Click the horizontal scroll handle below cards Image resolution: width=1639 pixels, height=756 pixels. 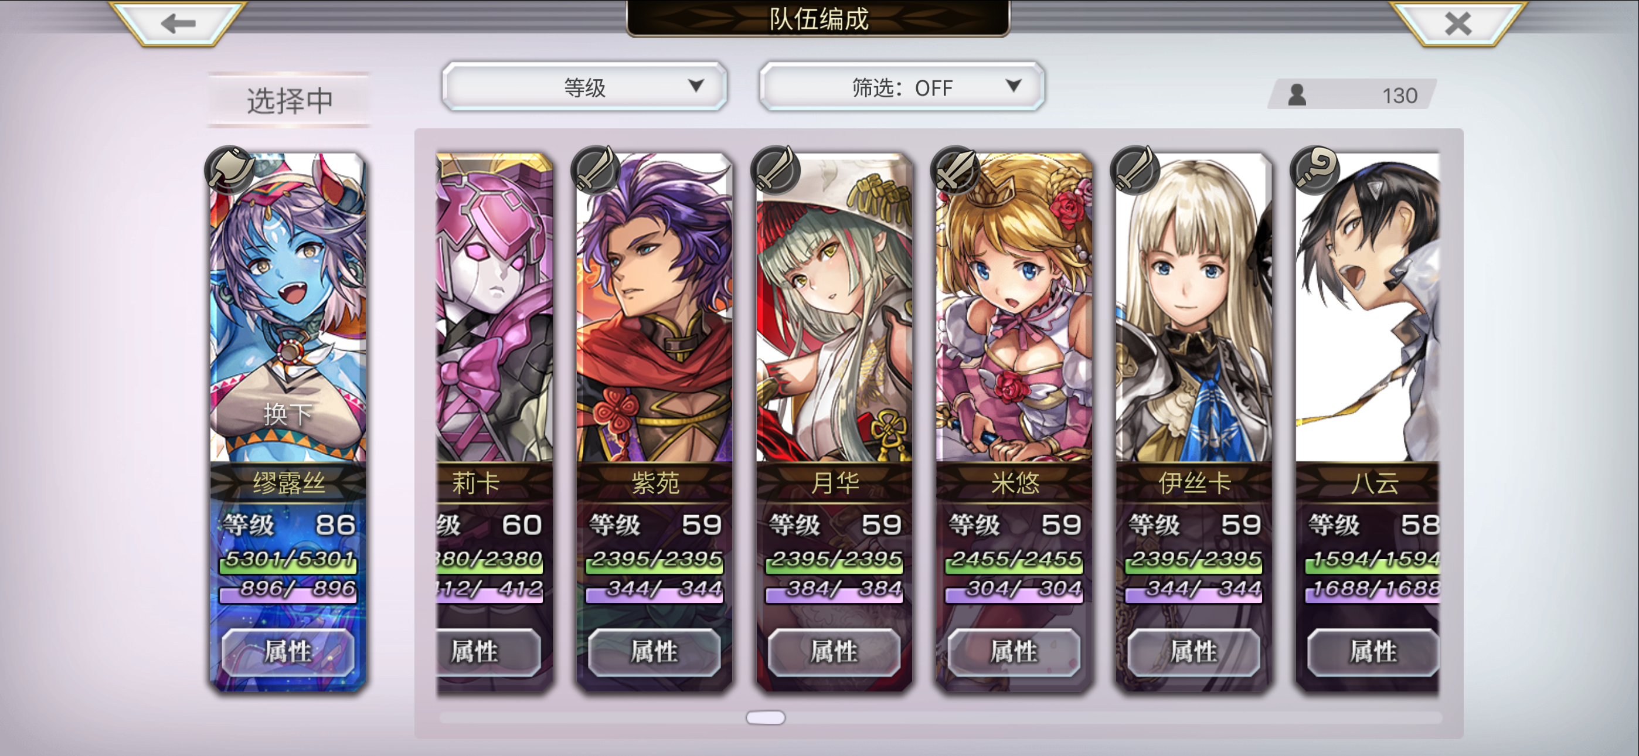[766, 718]
